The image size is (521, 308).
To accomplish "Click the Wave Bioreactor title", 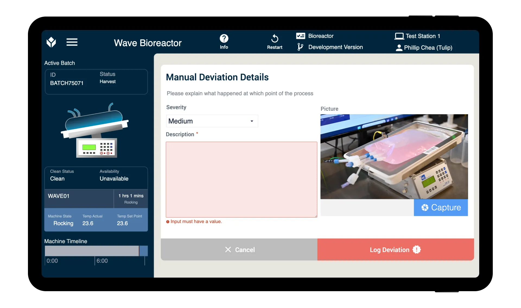I will [148, 43].
